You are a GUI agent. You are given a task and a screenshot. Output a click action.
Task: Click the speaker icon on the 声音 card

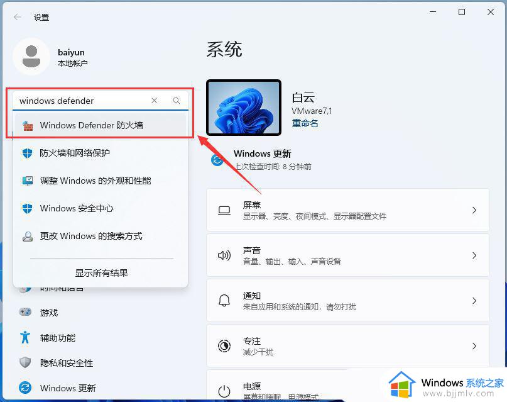224,255
